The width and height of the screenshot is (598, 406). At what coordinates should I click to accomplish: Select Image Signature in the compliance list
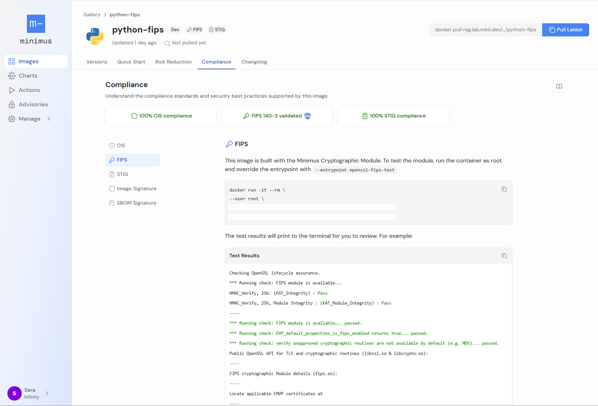pyautogui.click(x=132, y=189)
